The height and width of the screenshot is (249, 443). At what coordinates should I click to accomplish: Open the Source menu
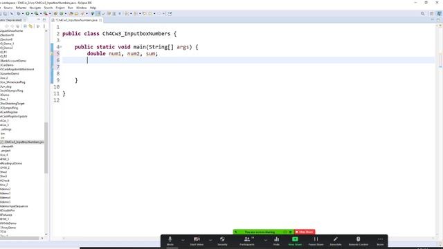(x=8, y=8)
